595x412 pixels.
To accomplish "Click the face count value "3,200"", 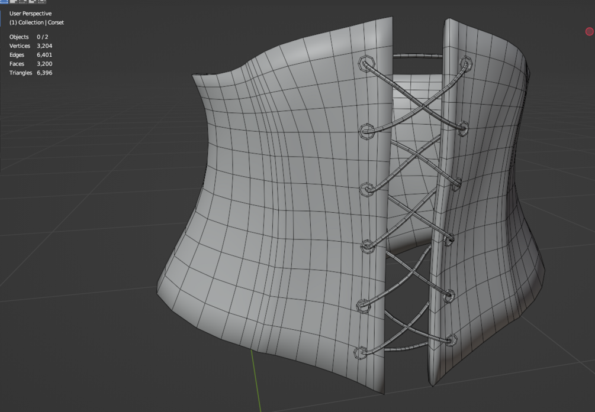I will [x=44, y=64].
